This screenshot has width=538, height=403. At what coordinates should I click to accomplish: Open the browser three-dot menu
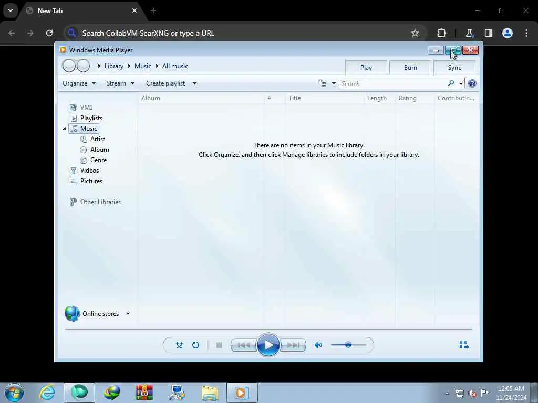[x=526, y=33]
